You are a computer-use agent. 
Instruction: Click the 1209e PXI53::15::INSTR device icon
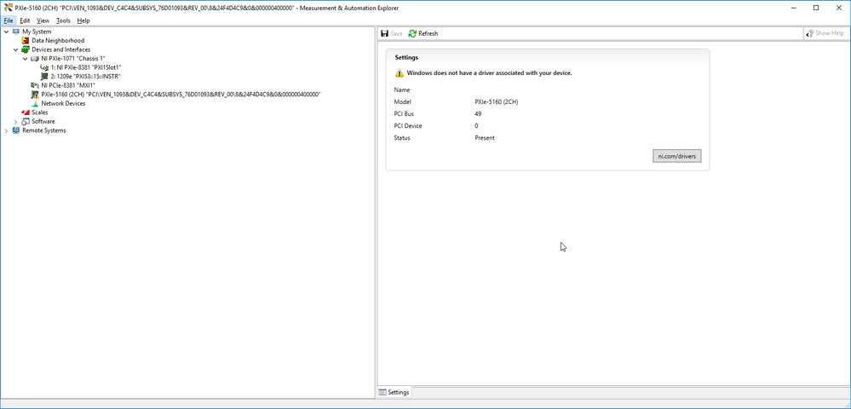click(x=44, y=77)
